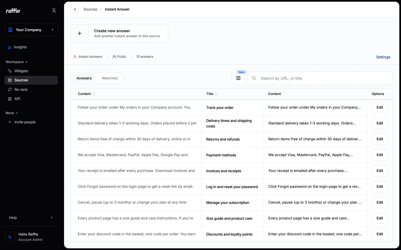Click the Options column header

pos(378,94)
